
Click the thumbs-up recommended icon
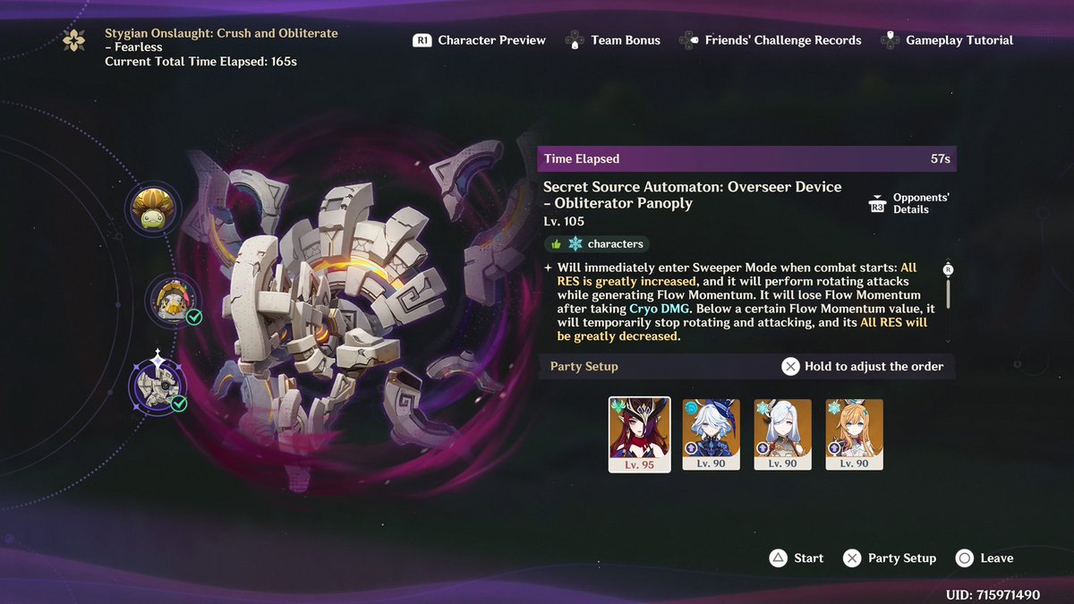click(x=556, y=243)
